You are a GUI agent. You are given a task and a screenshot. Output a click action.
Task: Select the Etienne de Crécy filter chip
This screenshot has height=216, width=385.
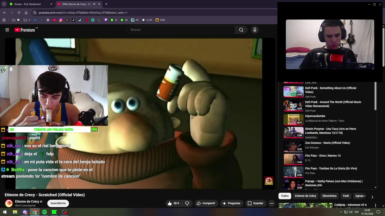pyautogui.click(x=306, y=196)
